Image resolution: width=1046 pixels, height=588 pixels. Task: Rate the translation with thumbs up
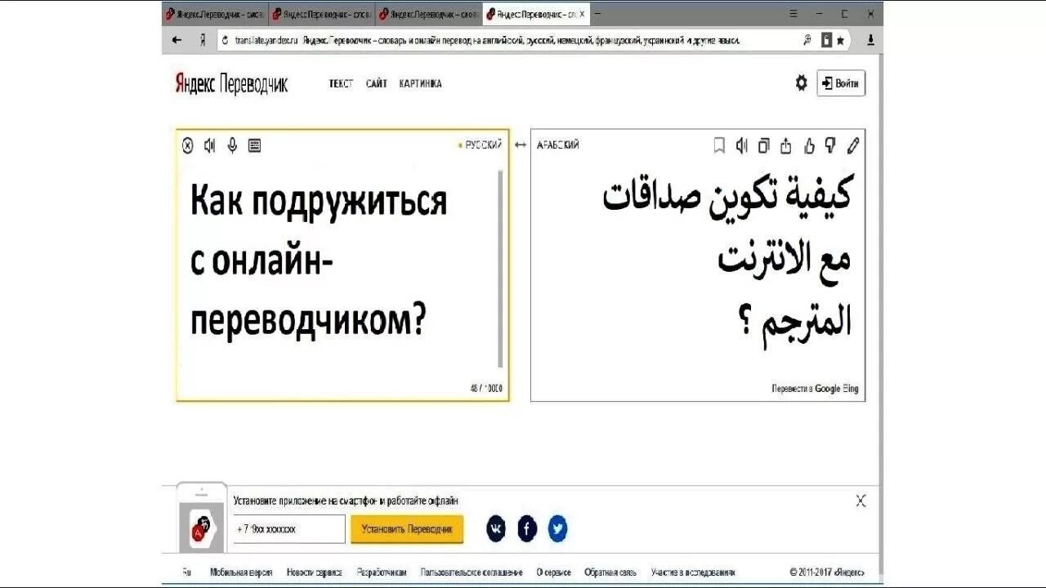pyautogui.click(x=809, y=145)
